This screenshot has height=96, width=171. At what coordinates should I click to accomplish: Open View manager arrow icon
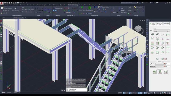tap(15, 8)
